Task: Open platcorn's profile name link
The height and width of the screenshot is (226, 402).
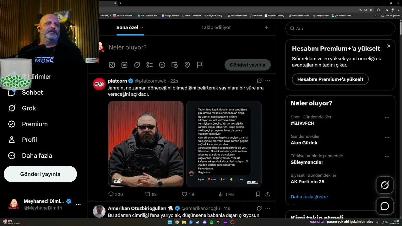Action: click(117, 81)
